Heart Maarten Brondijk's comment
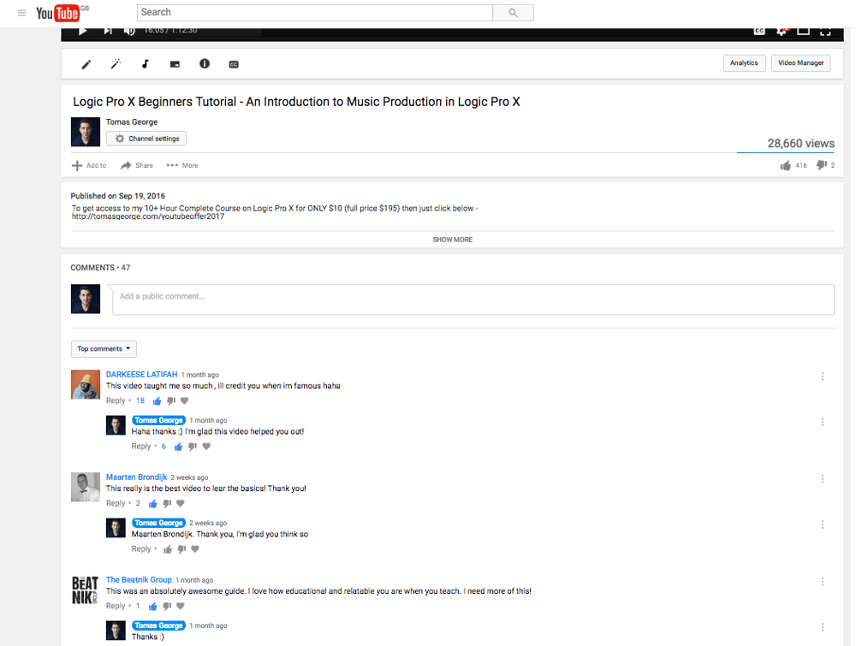 tap(181, 503)
